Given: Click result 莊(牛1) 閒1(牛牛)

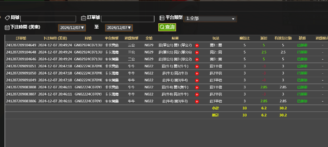Looking at the screenshot, I should [175, 66].
